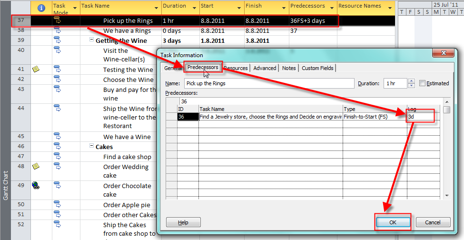Image resolution: width=464 pixels, height=240 pixels.
Task: Click the note icon on row 48
Action: point(35,166)
